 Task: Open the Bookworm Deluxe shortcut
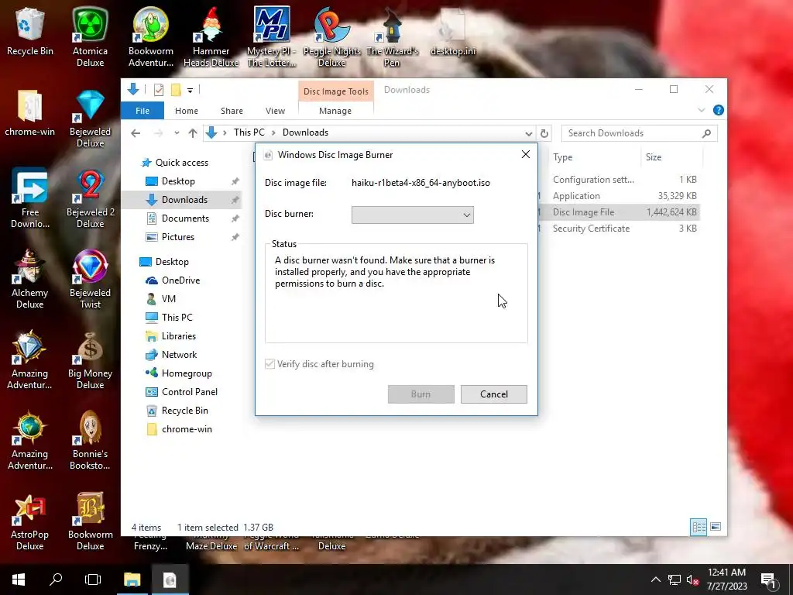tap(90, 521)
